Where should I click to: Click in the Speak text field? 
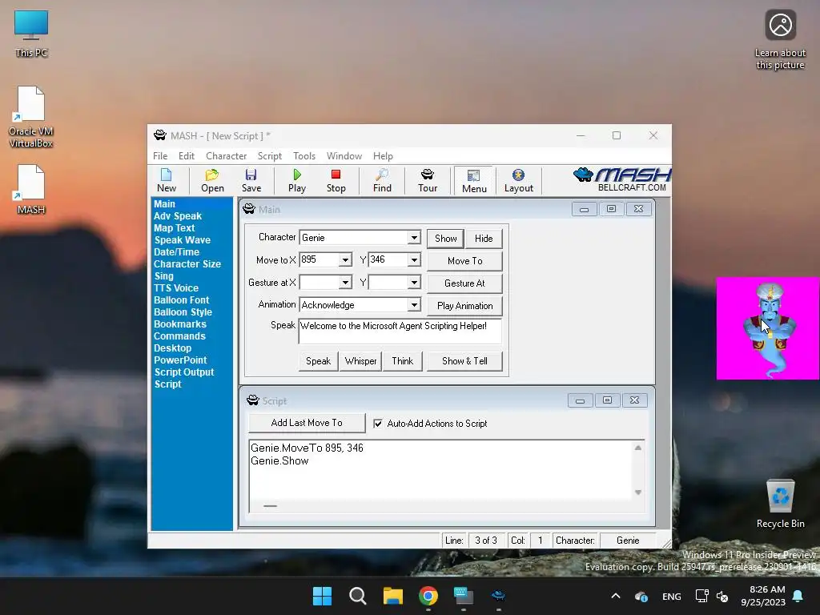coord(400,331)
